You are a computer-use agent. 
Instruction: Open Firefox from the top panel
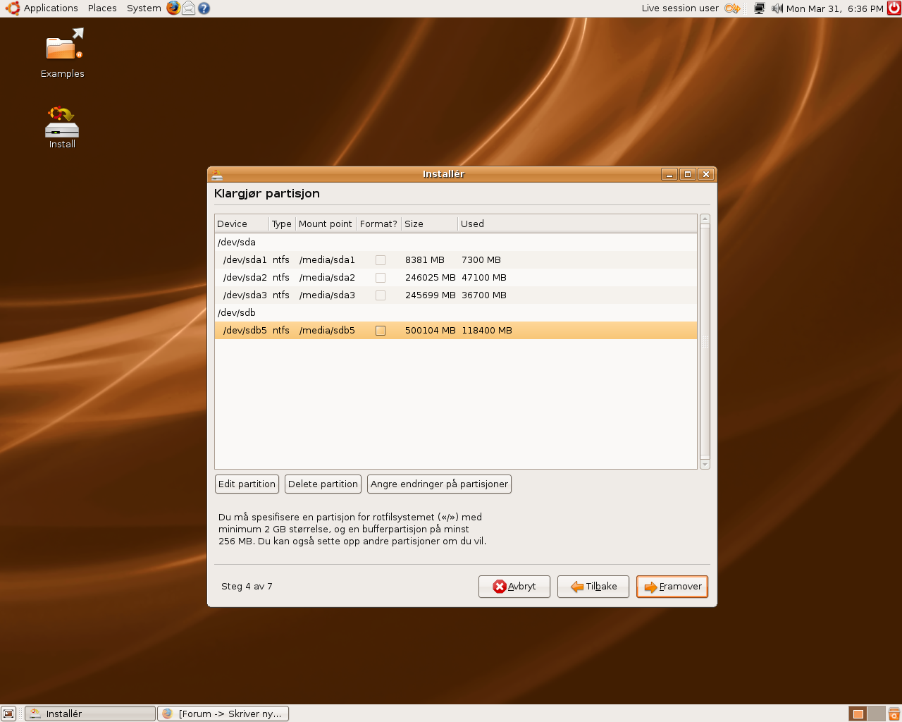(173, 8)
